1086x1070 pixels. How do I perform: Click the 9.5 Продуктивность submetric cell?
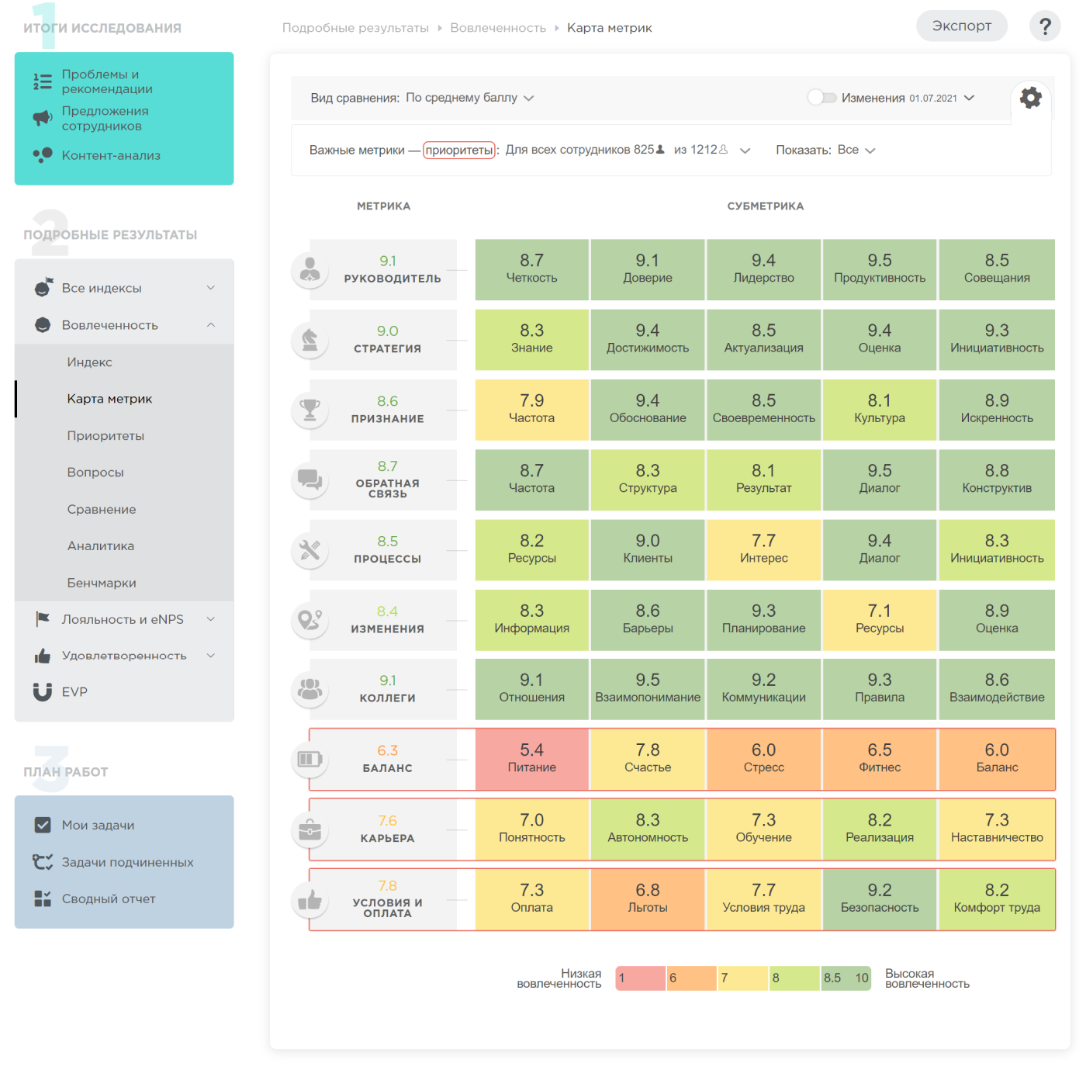[x=880, y=269]
